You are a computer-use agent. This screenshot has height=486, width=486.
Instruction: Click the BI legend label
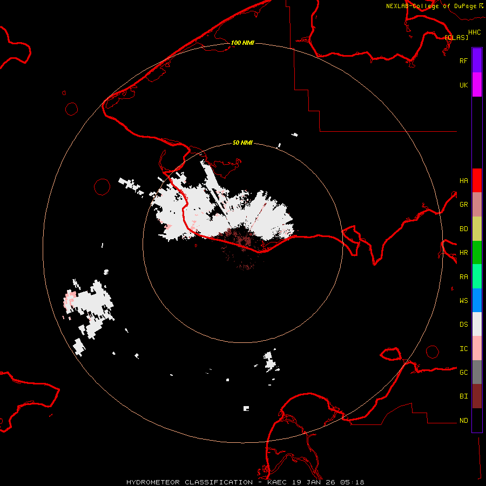[x=463, y=396]
